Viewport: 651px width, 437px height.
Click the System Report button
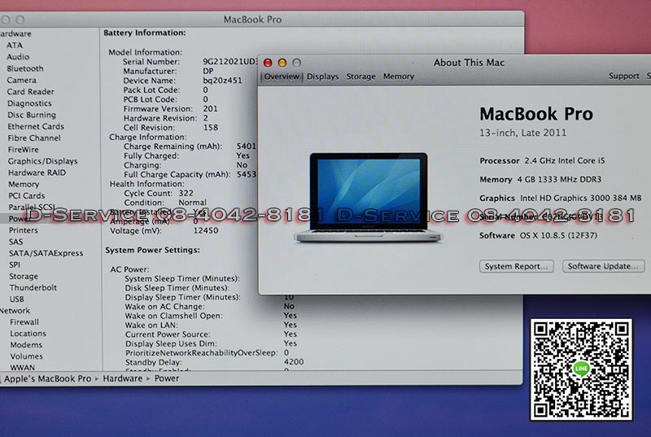(516, 266)
